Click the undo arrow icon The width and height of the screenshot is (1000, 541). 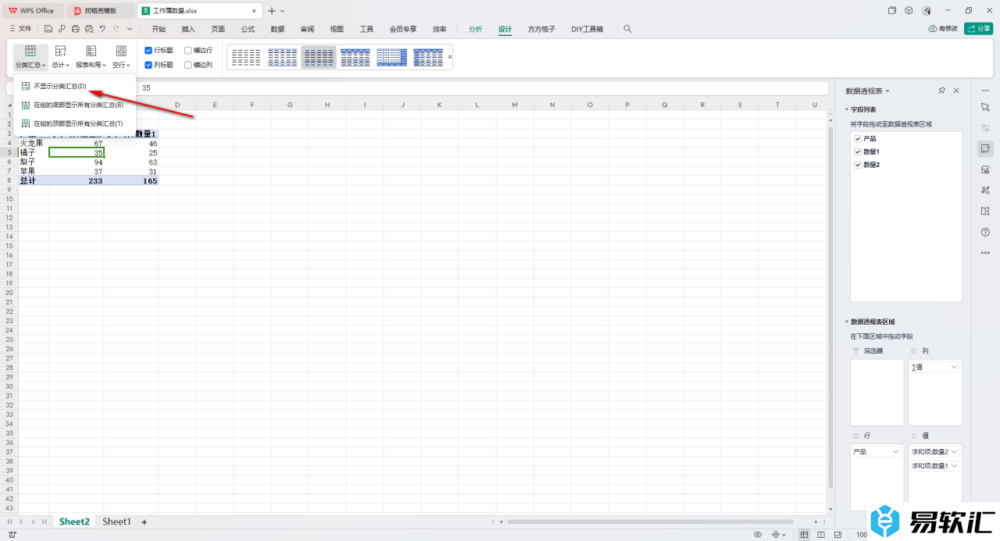tap(102, 29)
